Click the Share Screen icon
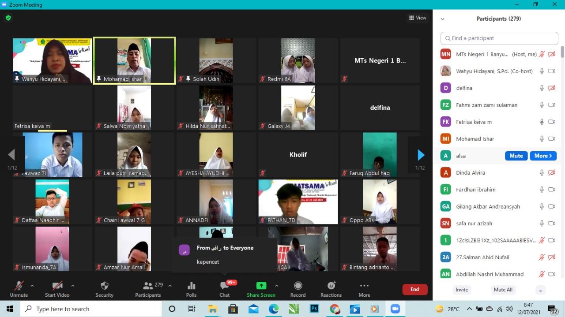Screen dimensions: 565x317 [261, 286]
